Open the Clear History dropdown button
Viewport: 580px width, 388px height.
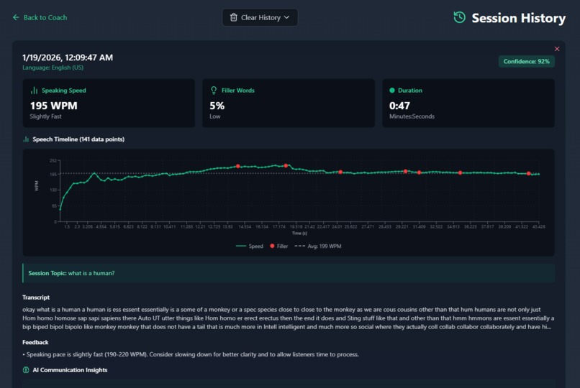260,17
